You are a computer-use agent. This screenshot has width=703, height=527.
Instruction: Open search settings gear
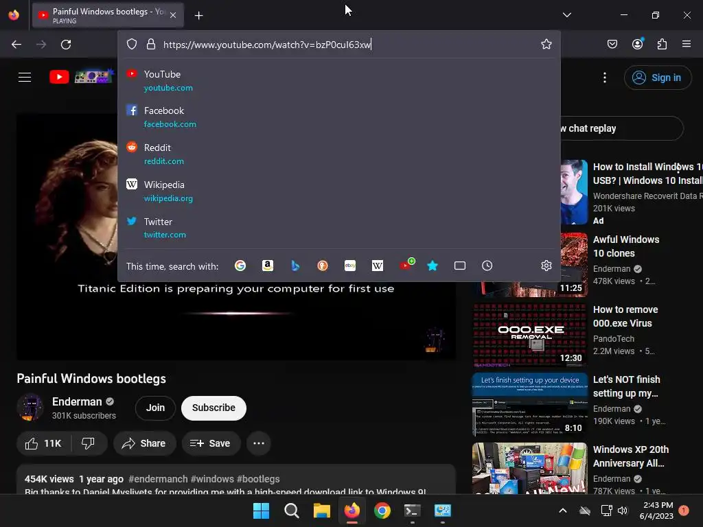[546, 266]
